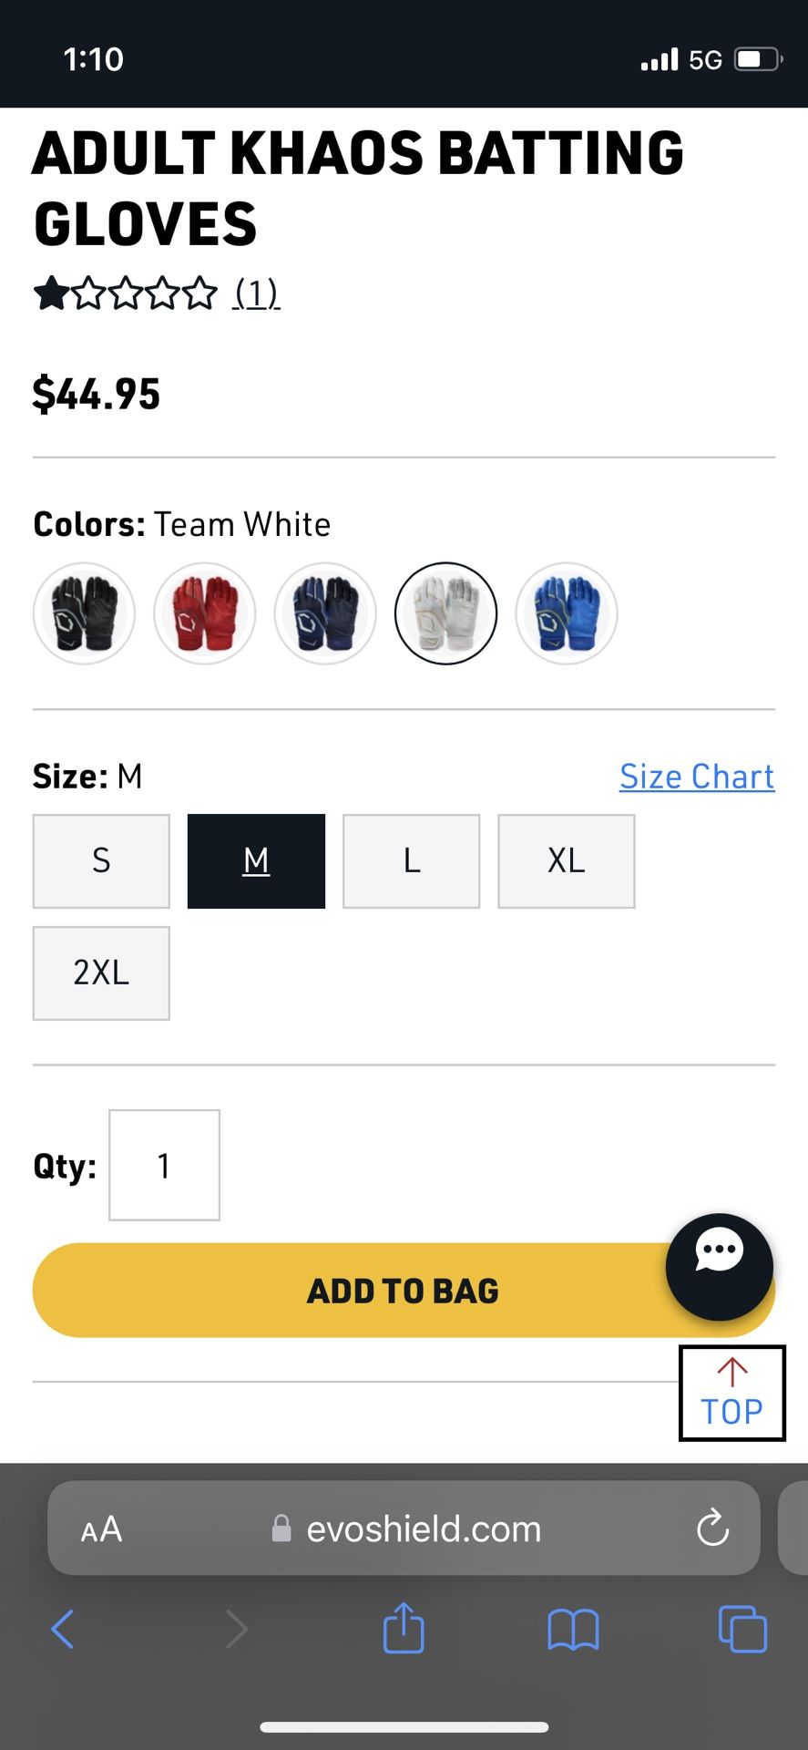Screen dimensions: 808x1750
Task: Open the chat bubble assistant
Action: click(719, 1267)
